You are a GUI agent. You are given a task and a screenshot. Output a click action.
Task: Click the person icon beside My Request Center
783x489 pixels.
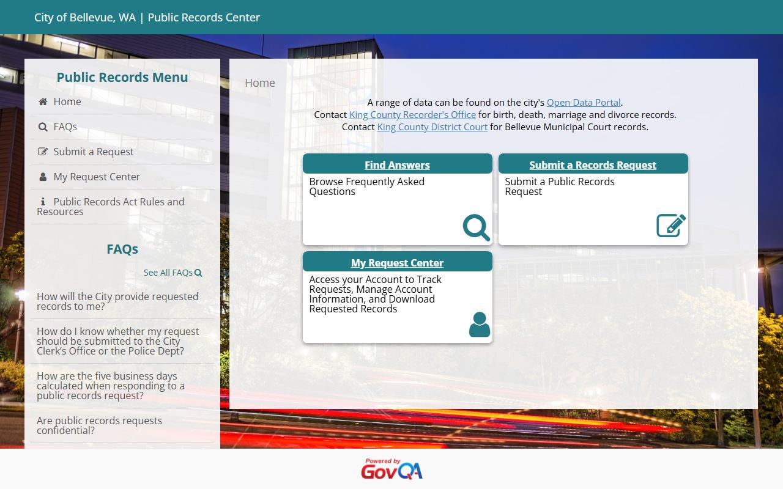coord(43,177)
